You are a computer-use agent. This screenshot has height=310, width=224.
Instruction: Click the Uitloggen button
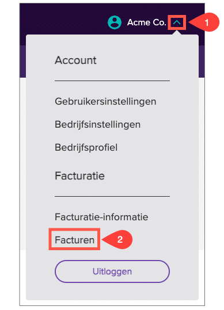click(112, 271)
